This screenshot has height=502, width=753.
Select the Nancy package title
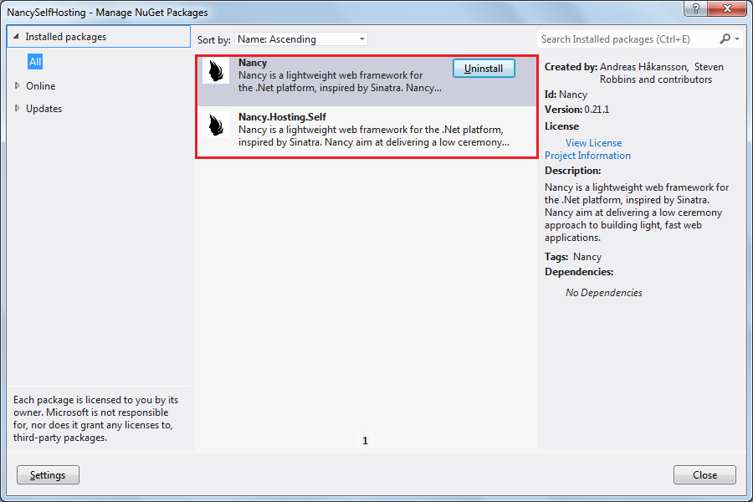click(253, 63)
